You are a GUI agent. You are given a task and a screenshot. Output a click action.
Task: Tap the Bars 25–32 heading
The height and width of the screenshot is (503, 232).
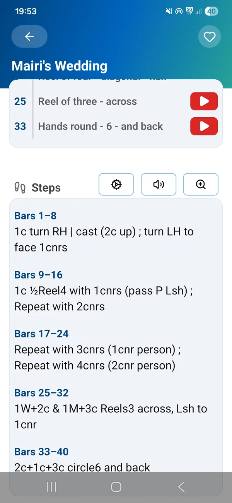[41, 392]
